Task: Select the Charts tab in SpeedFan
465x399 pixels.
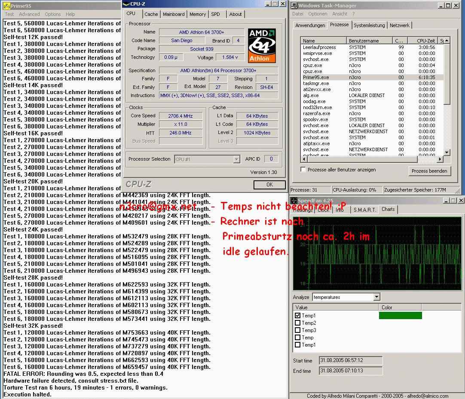Action: 388,209
